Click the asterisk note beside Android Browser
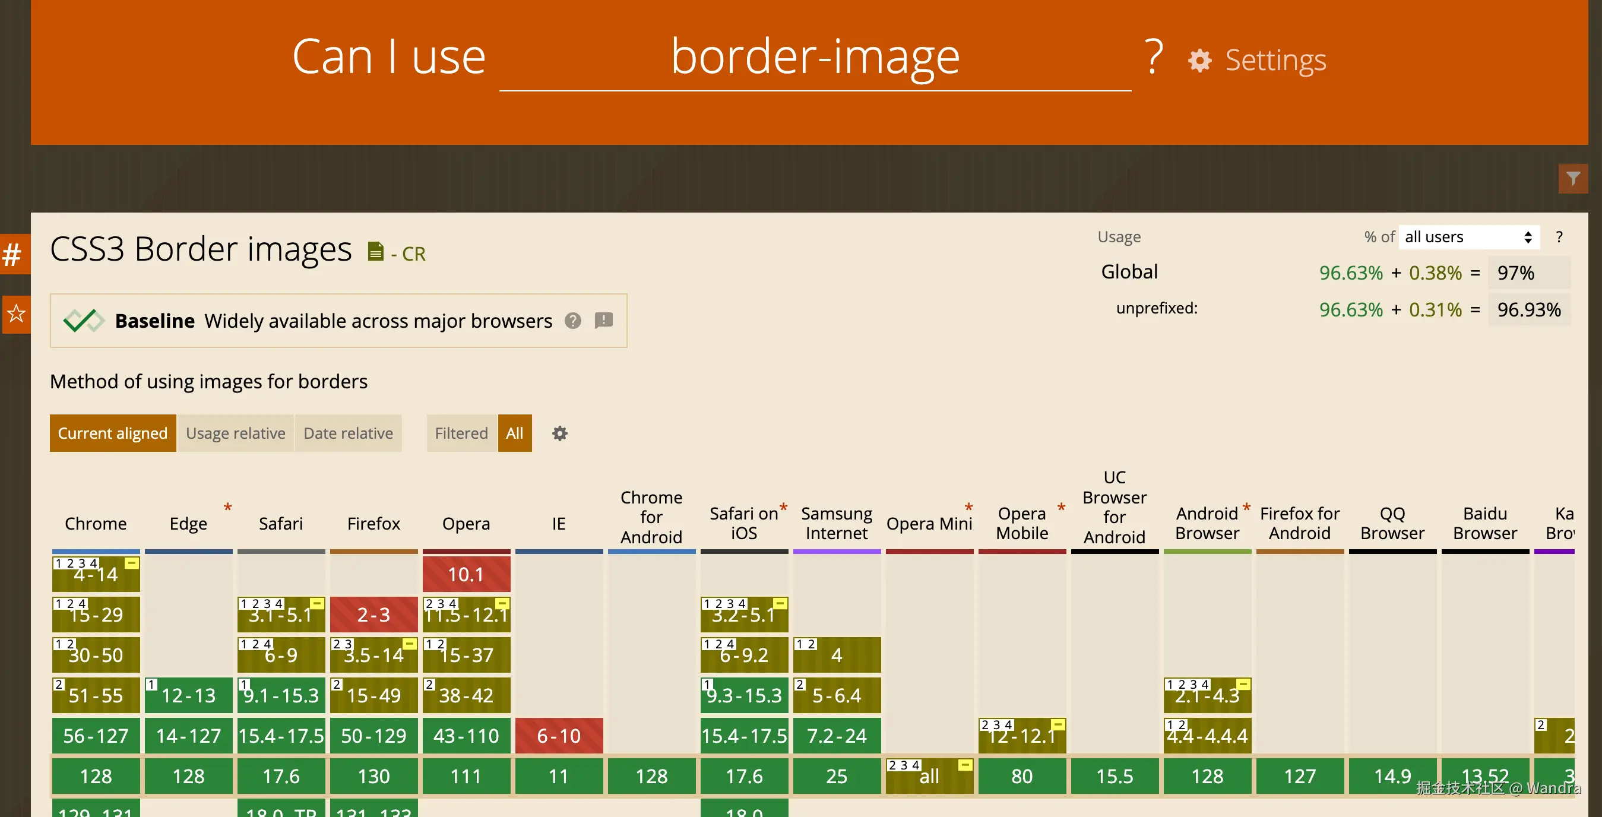1602x817 pixels. [x=1247, y=508]
